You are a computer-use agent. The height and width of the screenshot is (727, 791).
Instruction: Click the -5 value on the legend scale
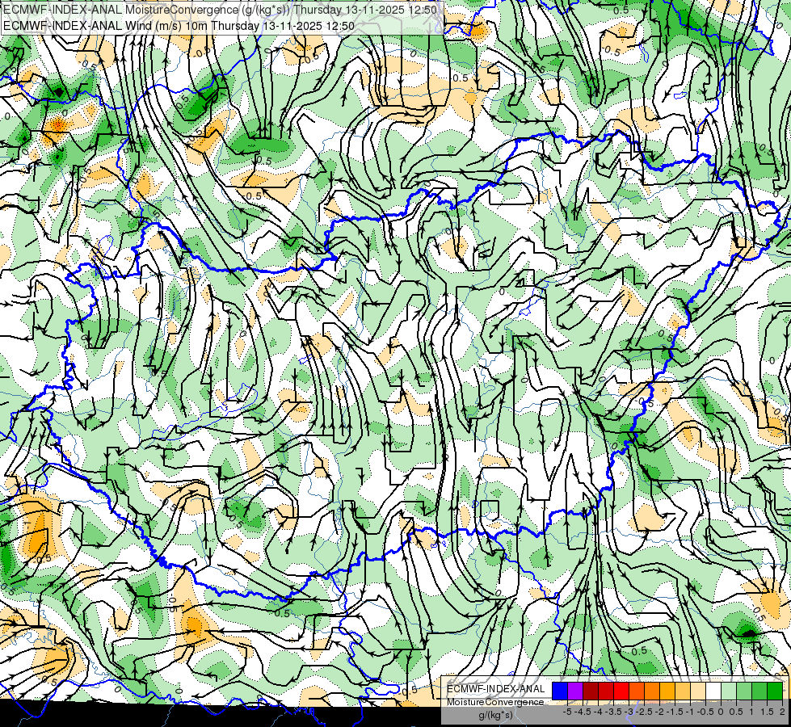pyautogui.click(x=567, y=712)
